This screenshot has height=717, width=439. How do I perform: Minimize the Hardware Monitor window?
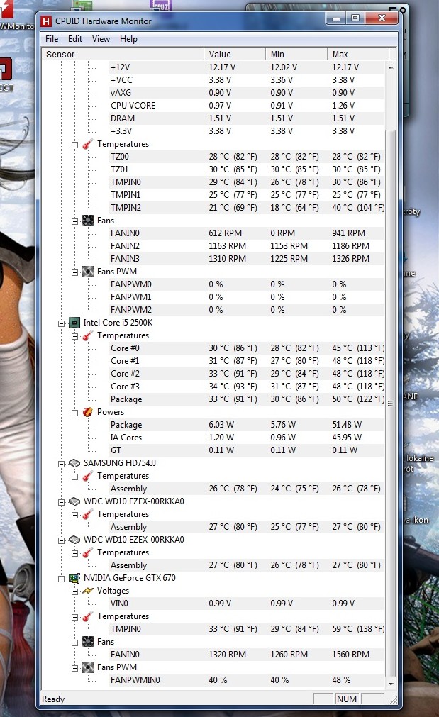click(x=337, y=18)
